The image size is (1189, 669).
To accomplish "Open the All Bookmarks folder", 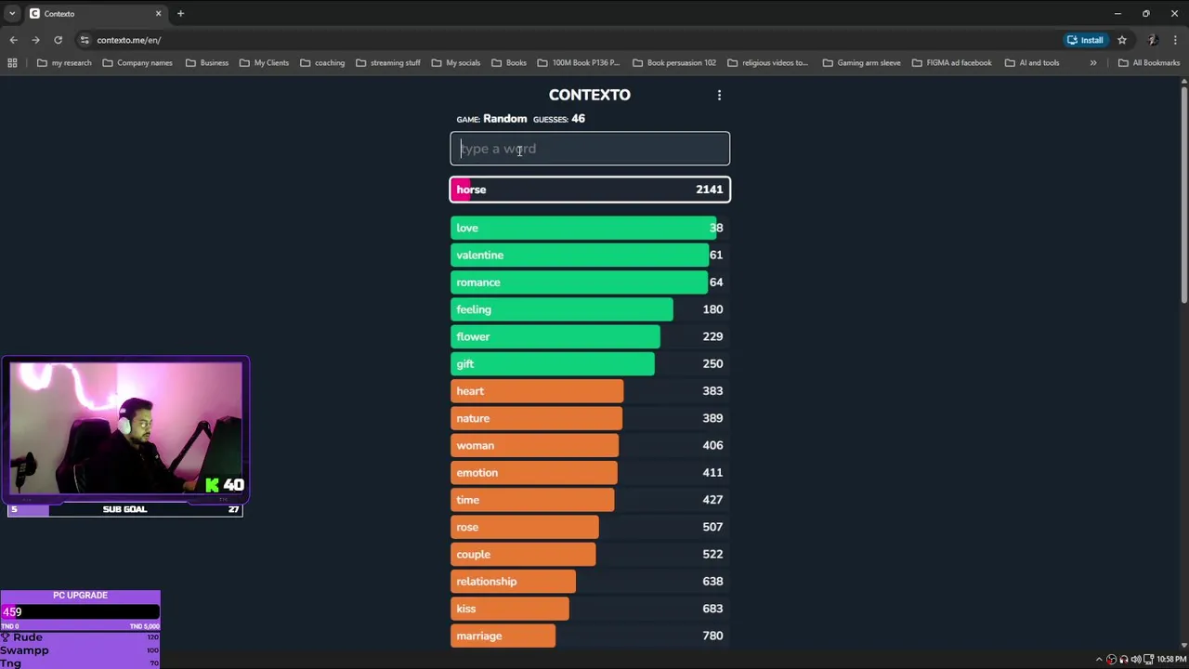I will point(1149,63).
